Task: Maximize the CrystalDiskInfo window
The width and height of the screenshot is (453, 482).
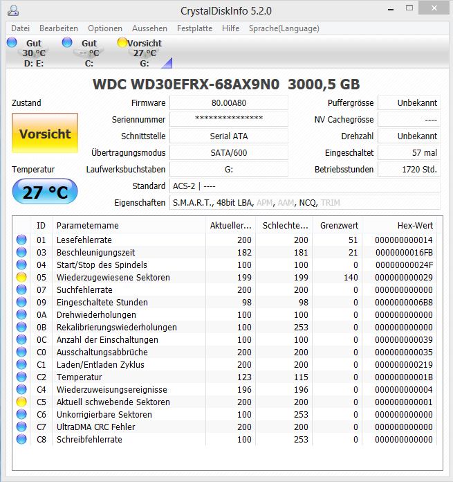Action: [x=409, y=8]
